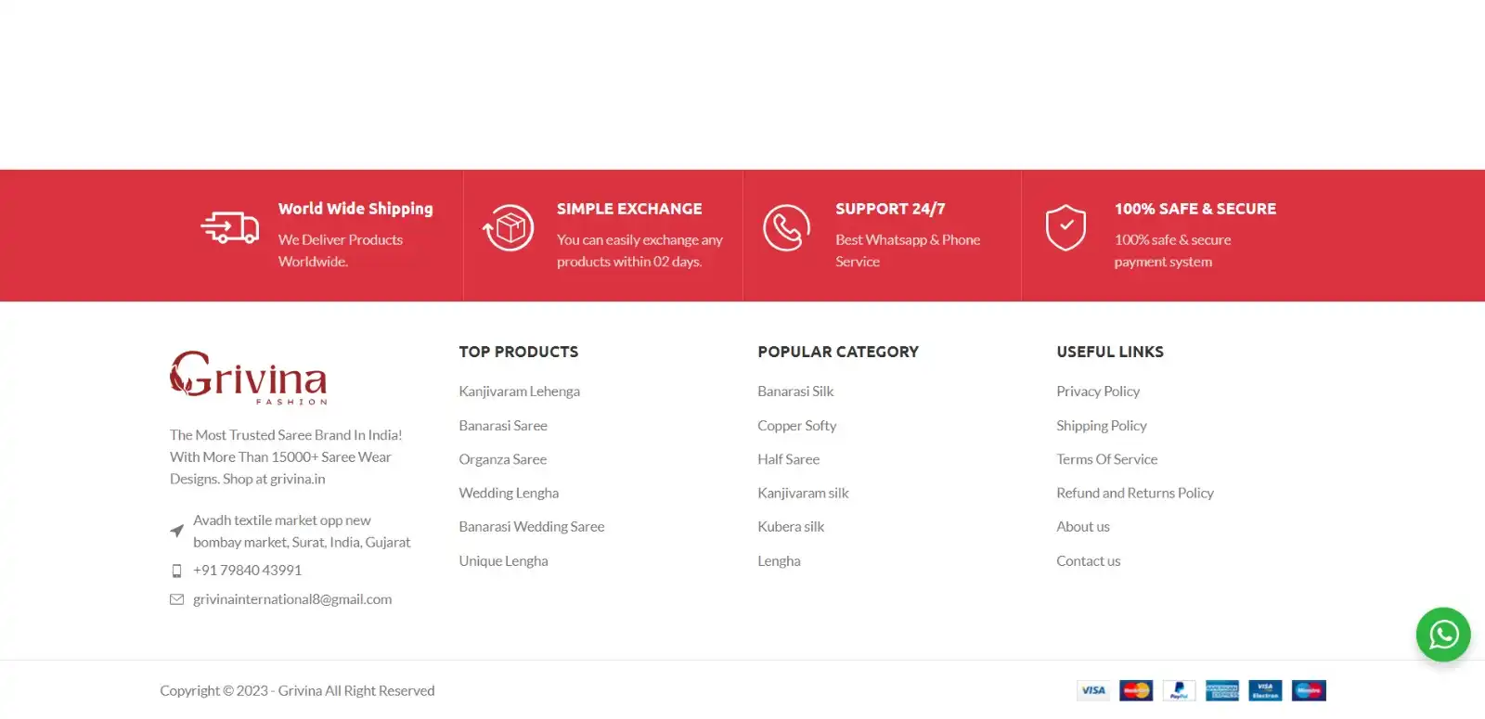1485x719 pixels.
Task: Open Refund and Returns Policy
Action: 1134,494
